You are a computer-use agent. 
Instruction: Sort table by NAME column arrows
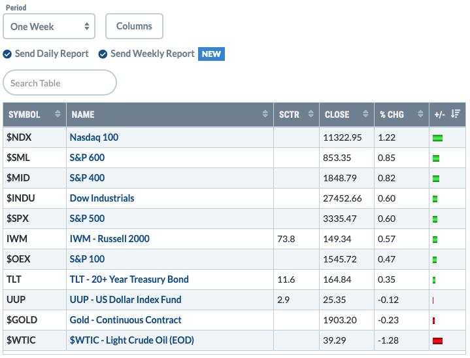(x=265, y=114)
